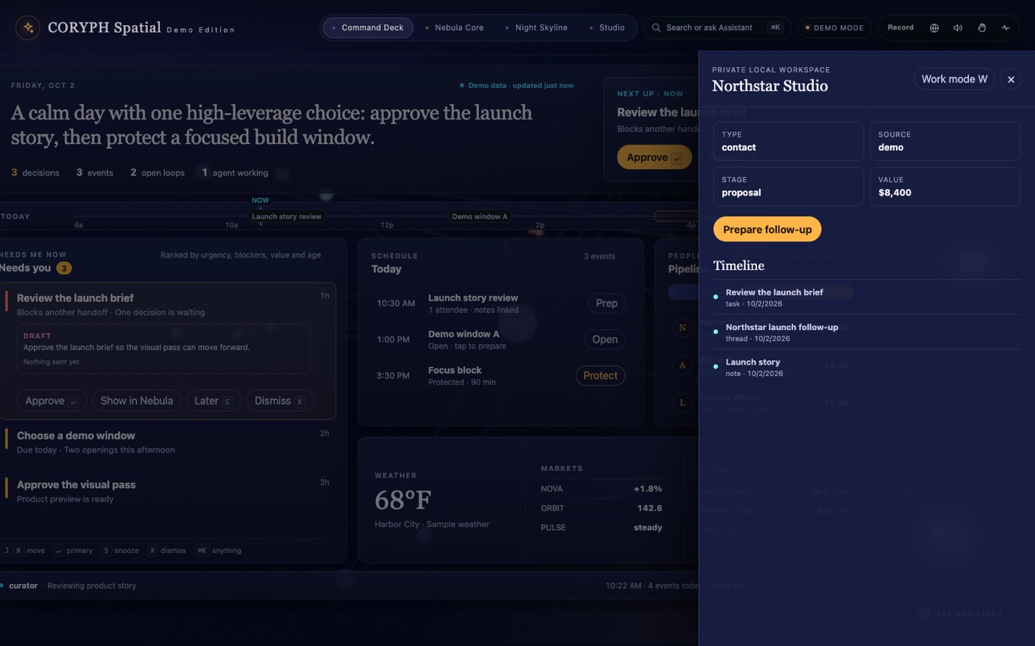The image size is (1035, 646).
Task: Open the Night Skyline tab
Action: coord(536,28)
